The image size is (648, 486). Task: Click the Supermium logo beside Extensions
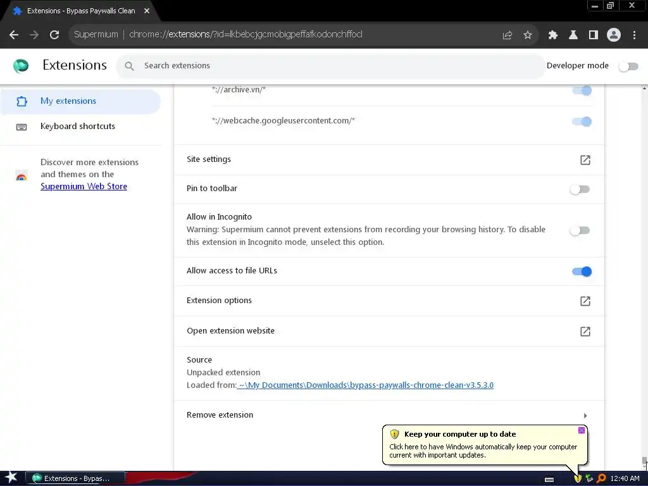click(x=21, y=66)
